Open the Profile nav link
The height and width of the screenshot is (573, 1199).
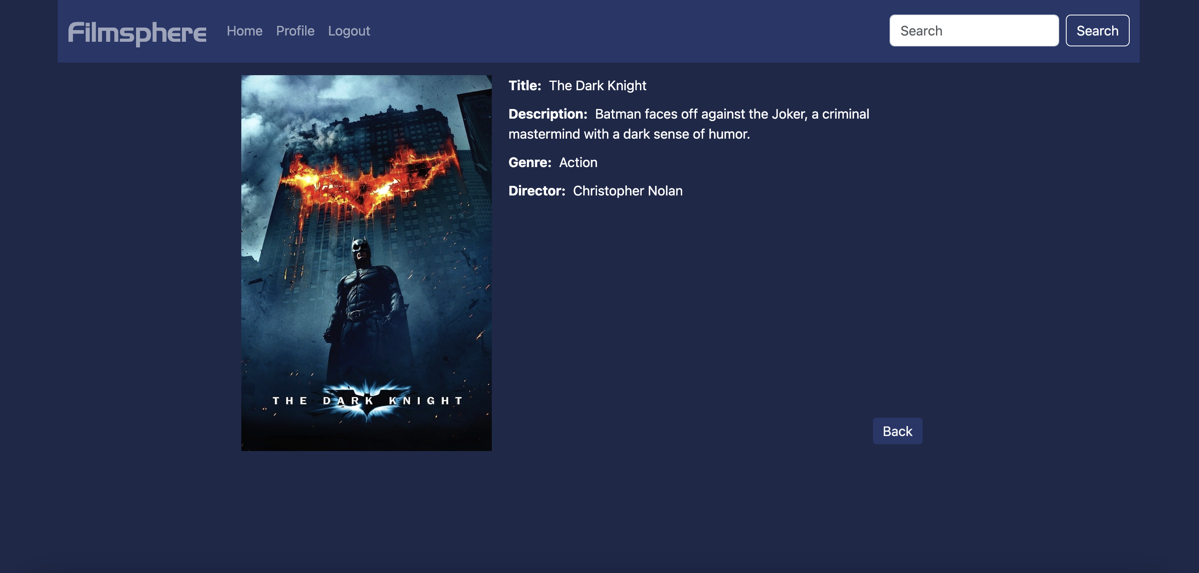295,31
